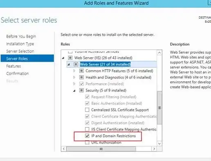Open the Installation Type page
211x161 pixels.
(x=20, y=44)
